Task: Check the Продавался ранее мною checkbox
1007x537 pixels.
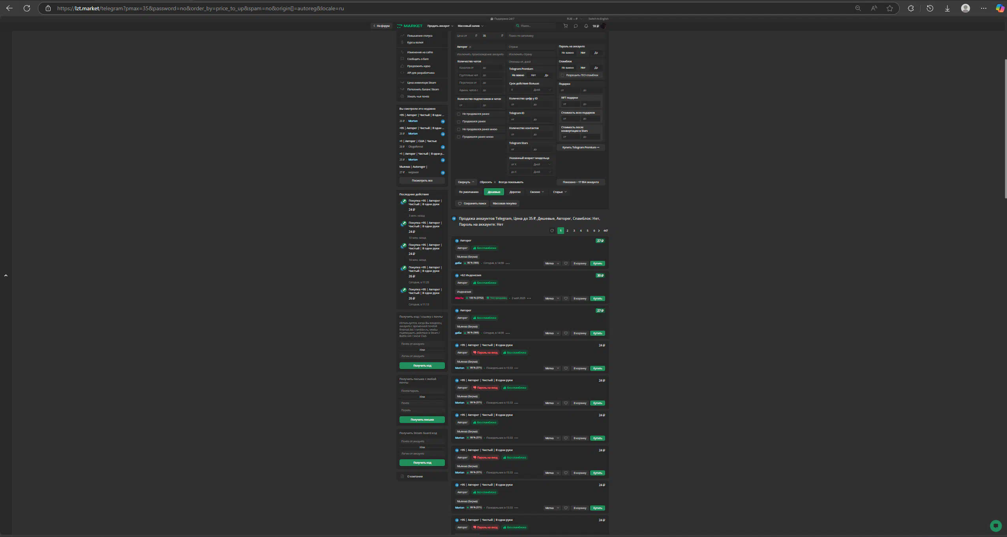Action: point(459,137)
